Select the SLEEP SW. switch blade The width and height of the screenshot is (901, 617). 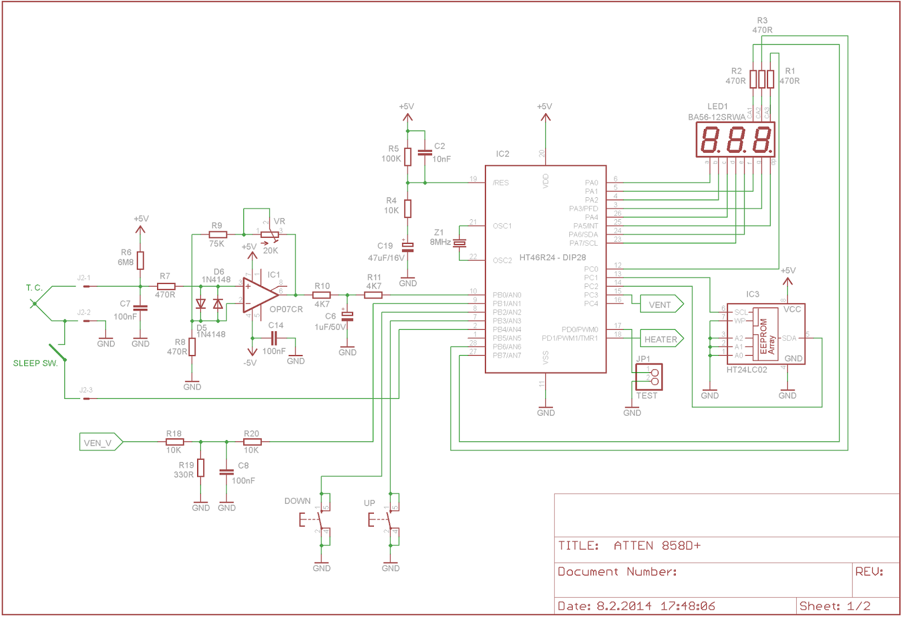pyautogui.click(x=57, y=353)
